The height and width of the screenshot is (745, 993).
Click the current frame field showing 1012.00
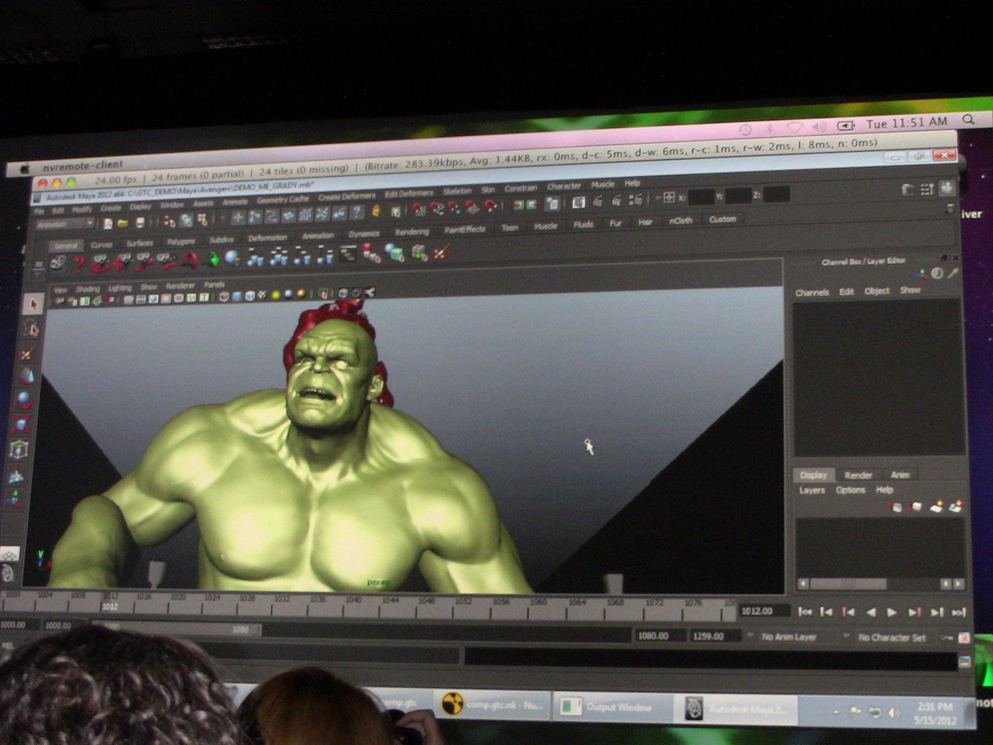click(x=764, y=611)
